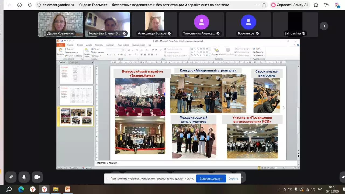
Task: Switch to the 'Структура' pane tab
Action: 74,62
